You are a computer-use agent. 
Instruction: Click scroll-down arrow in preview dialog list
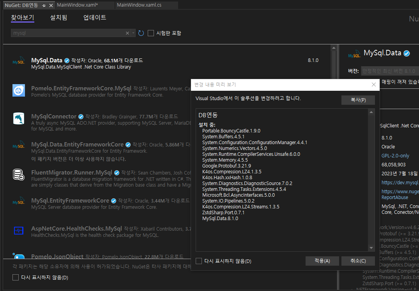(371, 248)
